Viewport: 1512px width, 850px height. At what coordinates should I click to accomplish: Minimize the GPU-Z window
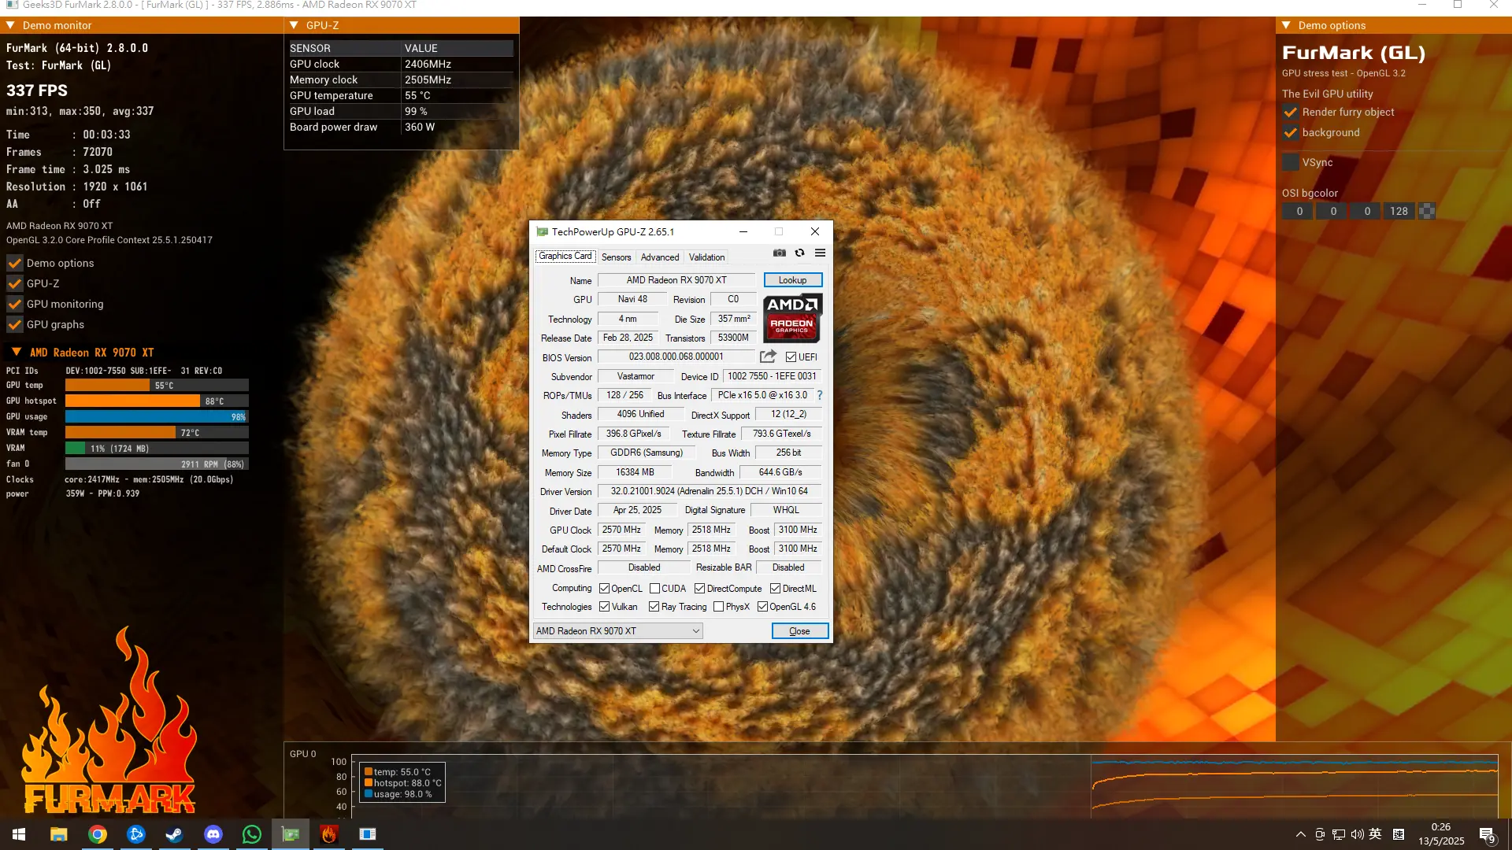click(x=743, y=231)
